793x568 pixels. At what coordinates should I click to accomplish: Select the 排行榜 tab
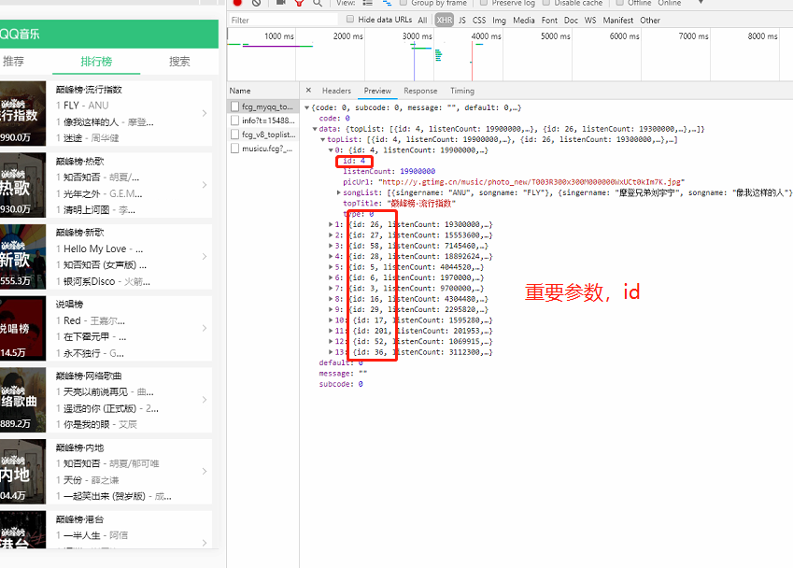click(96, 62)
